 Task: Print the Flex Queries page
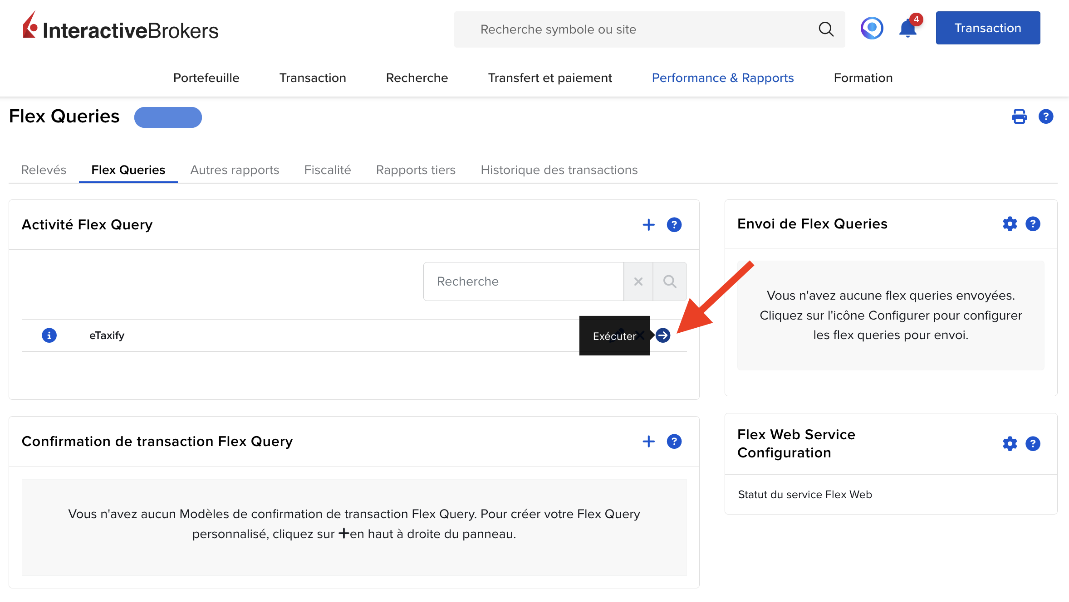click(x=1019, y=117)
